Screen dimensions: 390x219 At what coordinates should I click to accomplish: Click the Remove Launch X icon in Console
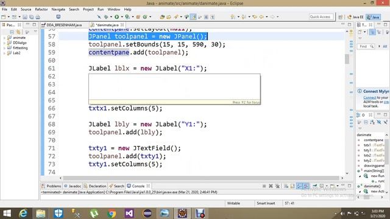click(271, 186)
